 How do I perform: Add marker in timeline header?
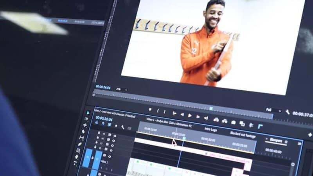(116, 126)
